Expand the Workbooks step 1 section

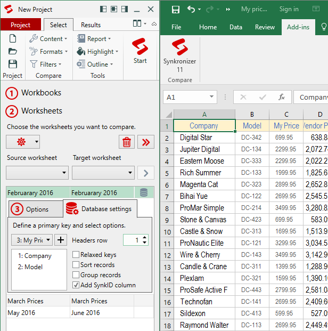(x=34, y=93)
